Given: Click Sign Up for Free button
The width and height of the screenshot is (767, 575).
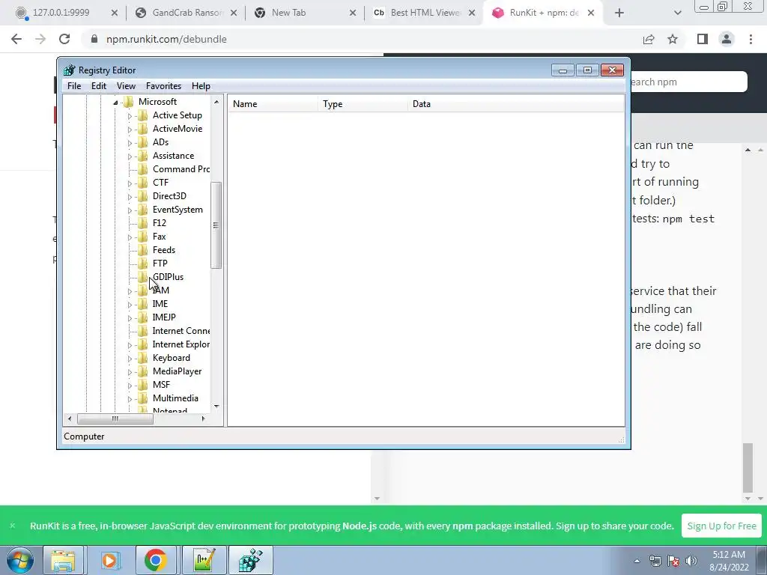Looking at the screenshot, I should [x=721, y=526].
